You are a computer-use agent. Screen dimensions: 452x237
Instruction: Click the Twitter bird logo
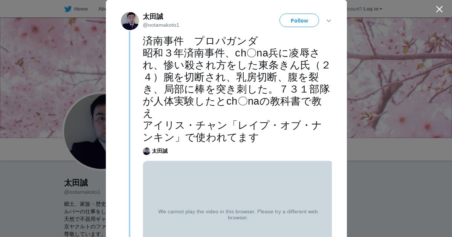pos(68,9)
